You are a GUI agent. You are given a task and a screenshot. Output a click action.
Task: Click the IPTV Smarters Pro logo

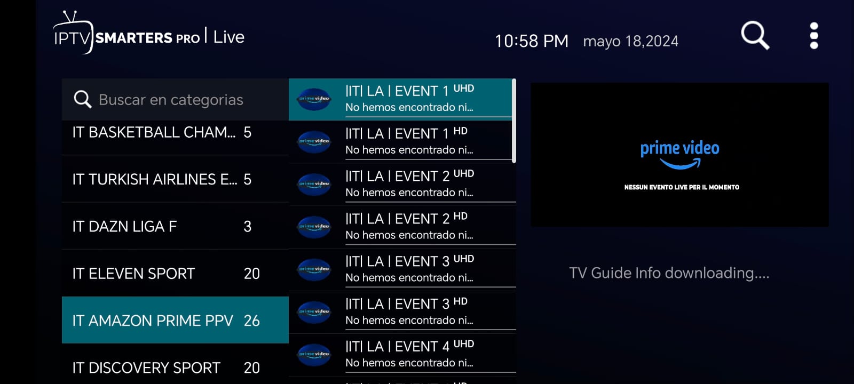[x=127, y=33]
